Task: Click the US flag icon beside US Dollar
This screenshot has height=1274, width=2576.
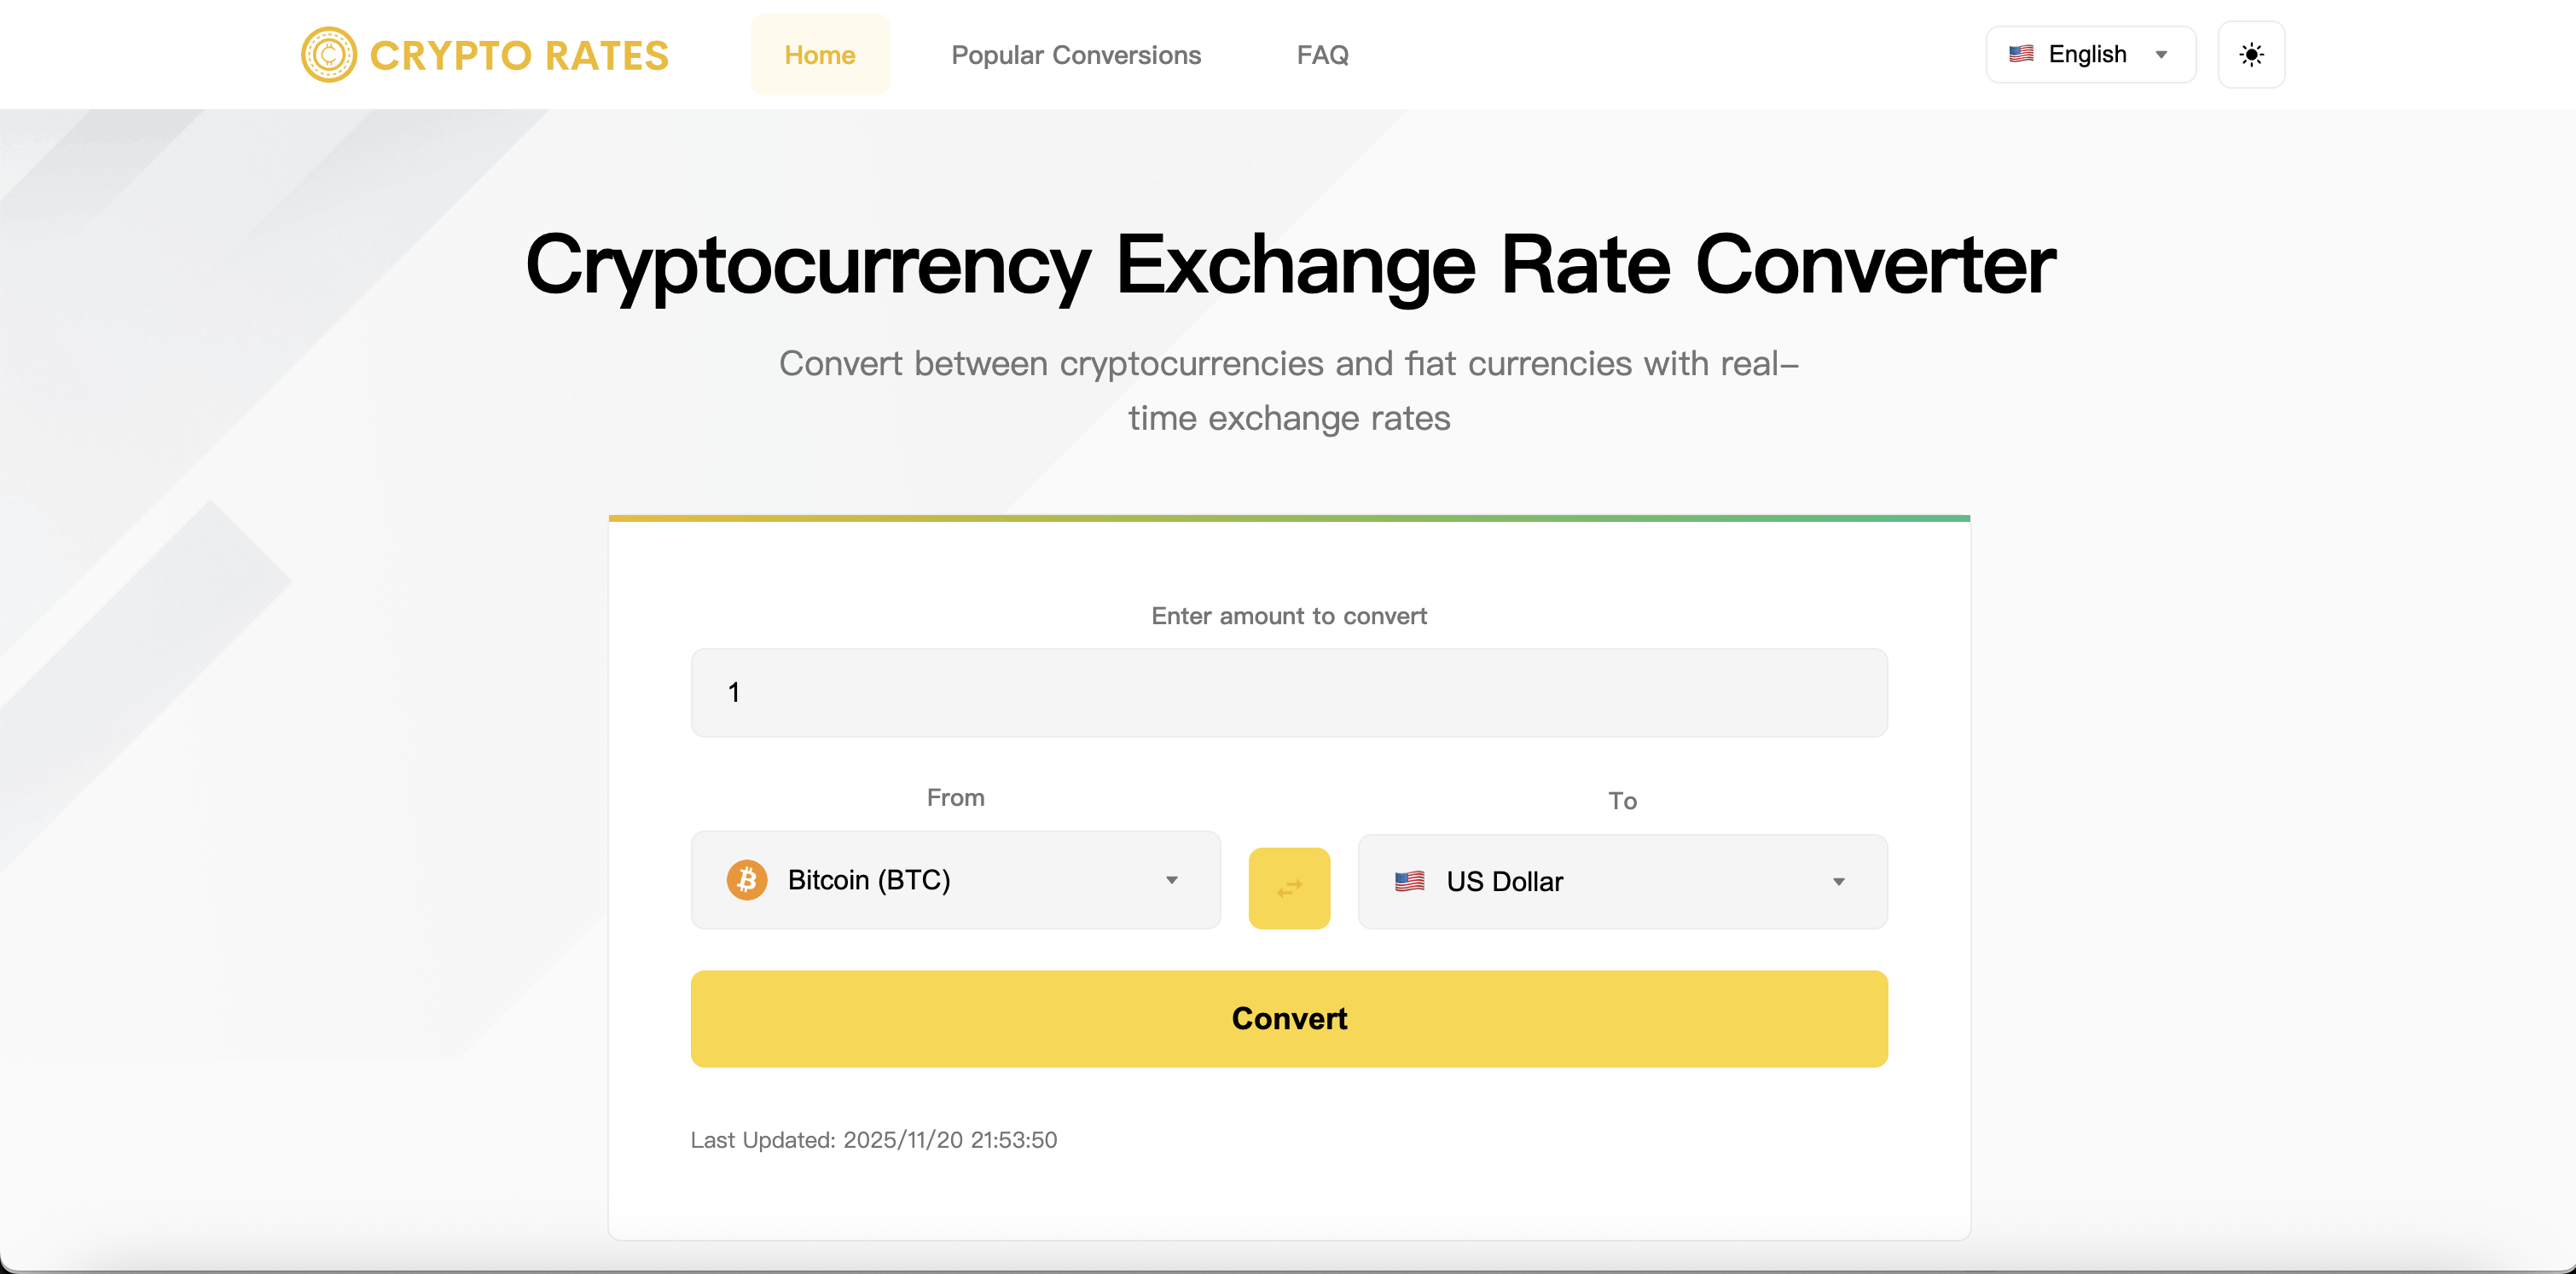Action: click(1411, 882)
